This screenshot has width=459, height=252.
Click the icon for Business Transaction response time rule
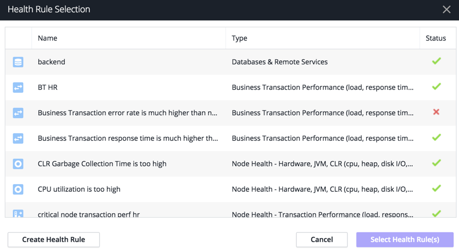(18, 138)
